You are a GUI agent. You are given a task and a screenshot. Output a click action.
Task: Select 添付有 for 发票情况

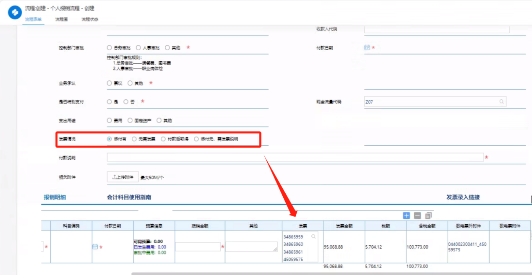[x=110, y=139]
